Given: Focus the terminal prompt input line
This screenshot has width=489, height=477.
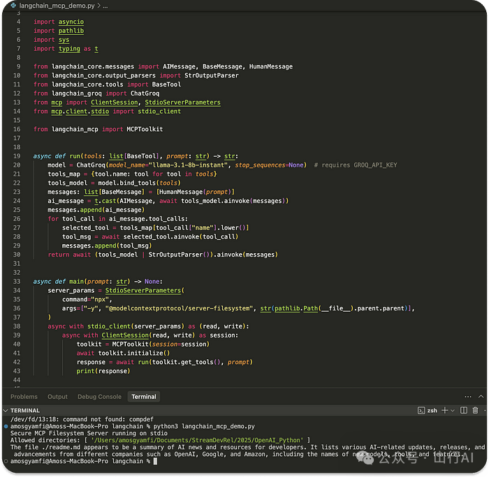Looking at the screenshot, I should (x=155, y=461).
